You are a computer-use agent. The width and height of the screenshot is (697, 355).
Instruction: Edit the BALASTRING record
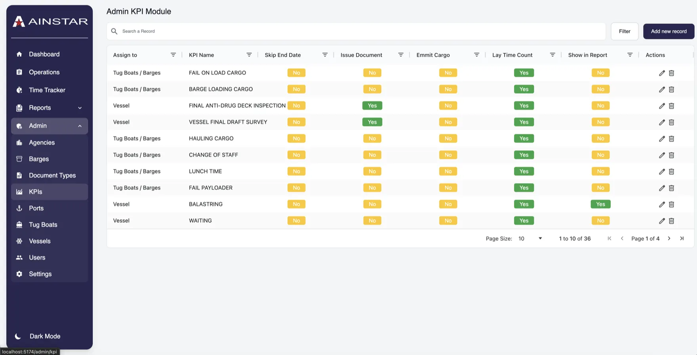[662, 204]
